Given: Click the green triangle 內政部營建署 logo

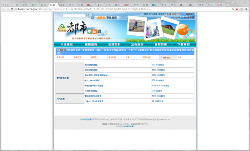Looking at the screenshot, I should click(x=62, y=28).
